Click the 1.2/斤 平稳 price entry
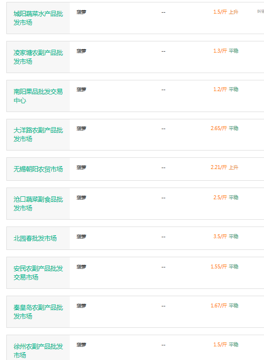Image resolution: width=264 pixels, height=360 pixels. point(226,89)
